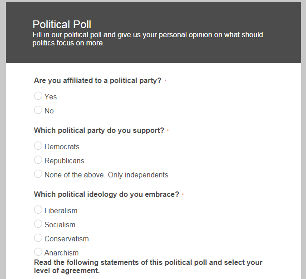Screen dimensions: 306x279
Task: Choose the Republicans radio button
Action: (x=38, y=160)
